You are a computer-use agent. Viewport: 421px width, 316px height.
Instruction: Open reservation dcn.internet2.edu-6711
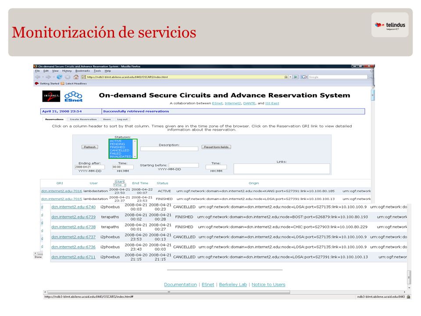pos(73,257)
